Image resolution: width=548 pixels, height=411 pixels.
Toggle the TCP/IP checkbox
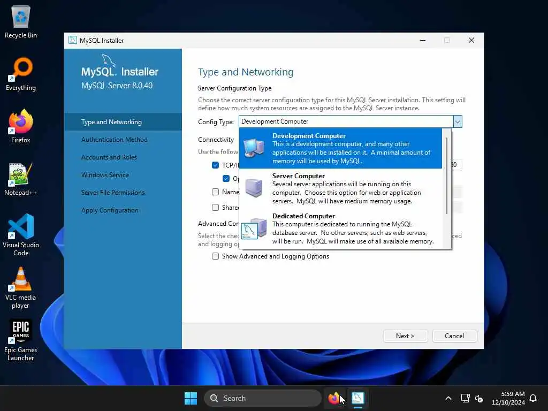215,165
